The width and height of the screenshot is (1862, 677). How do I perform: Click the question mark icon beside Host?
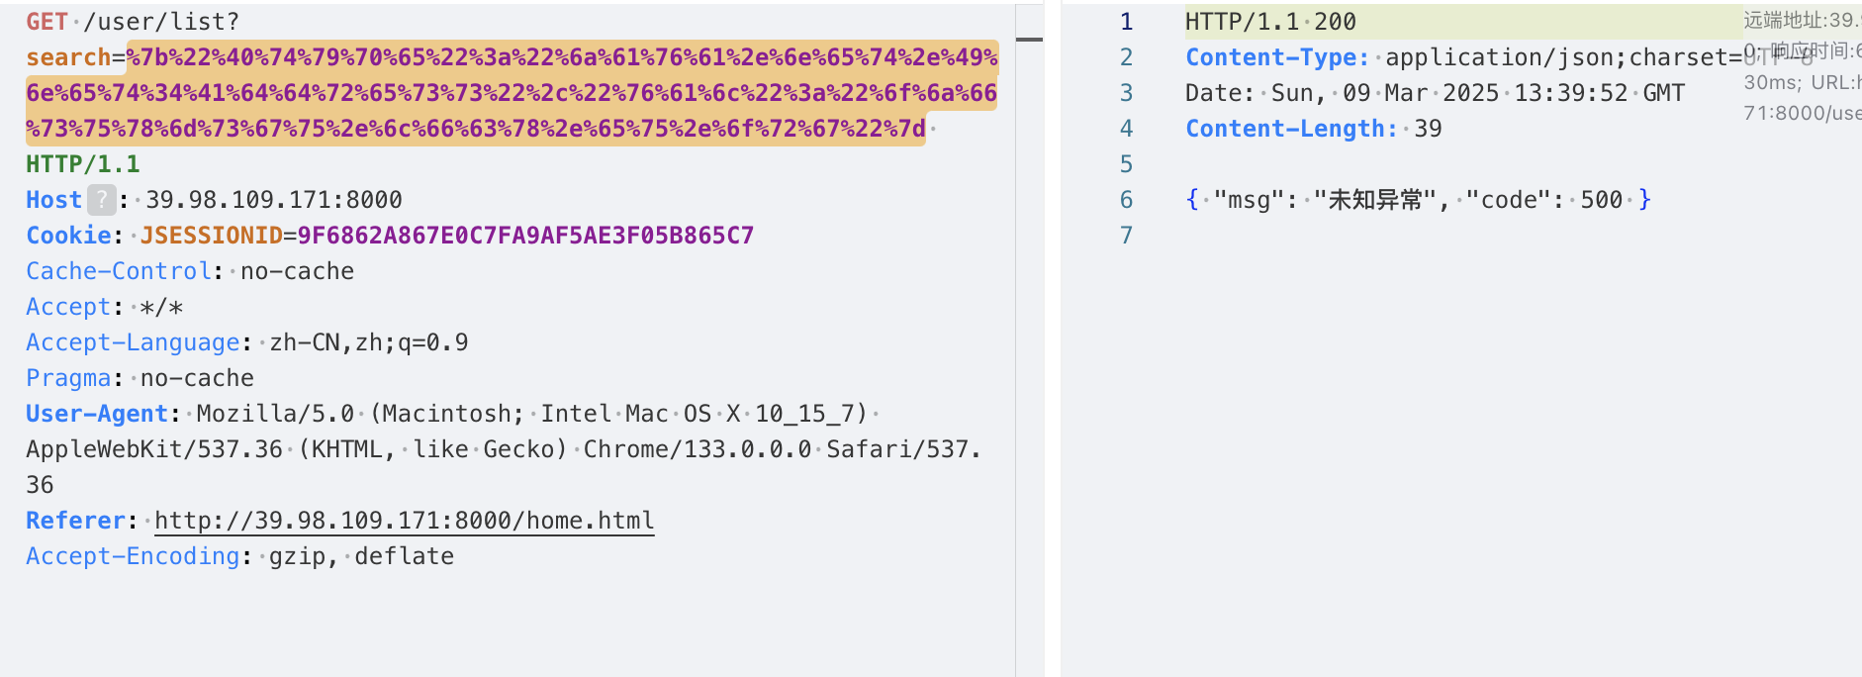click(x=101, y=200)
